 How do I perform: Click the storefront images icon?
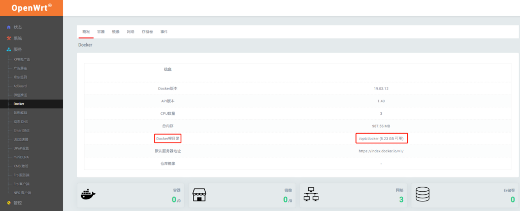pos(199,194)
